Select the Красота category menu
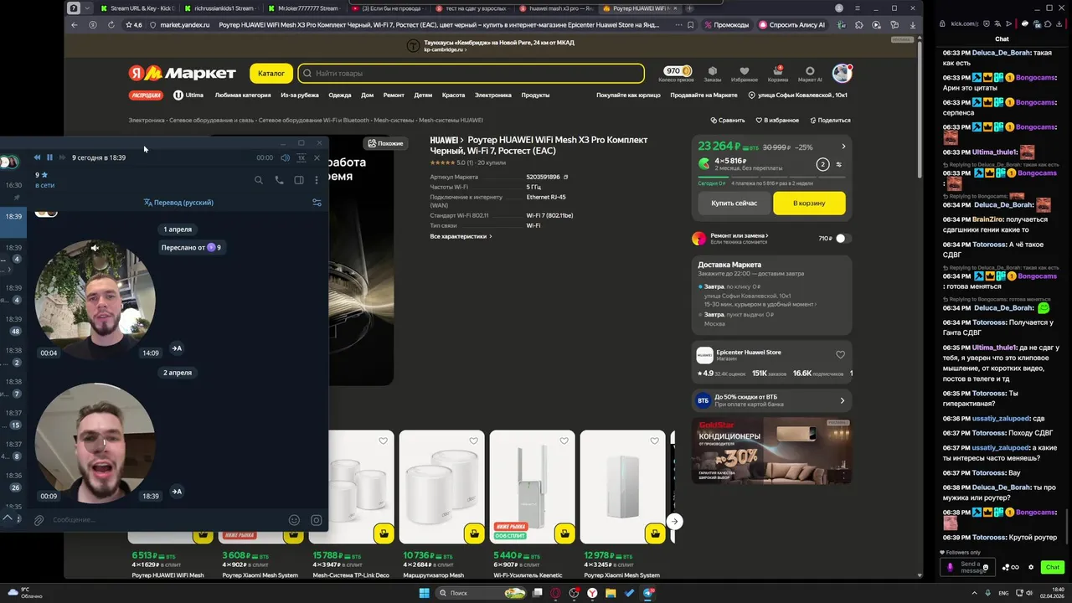Image resolution: width=1072 pixels, height=603 pixels. (453, 95)
